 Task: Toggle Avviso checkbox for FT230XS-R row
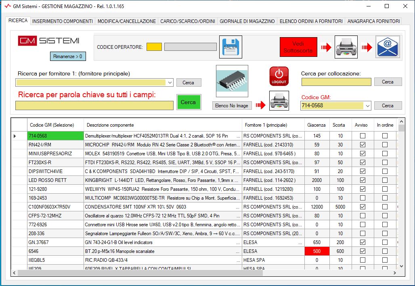click(x=363, y=163)
